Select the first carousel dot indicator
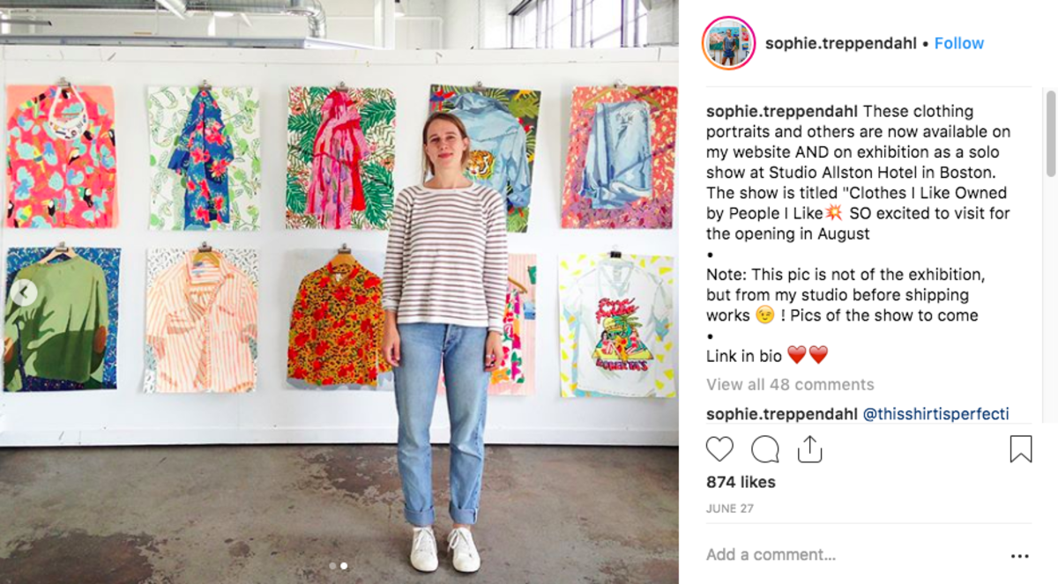 (x=332, y=566)
